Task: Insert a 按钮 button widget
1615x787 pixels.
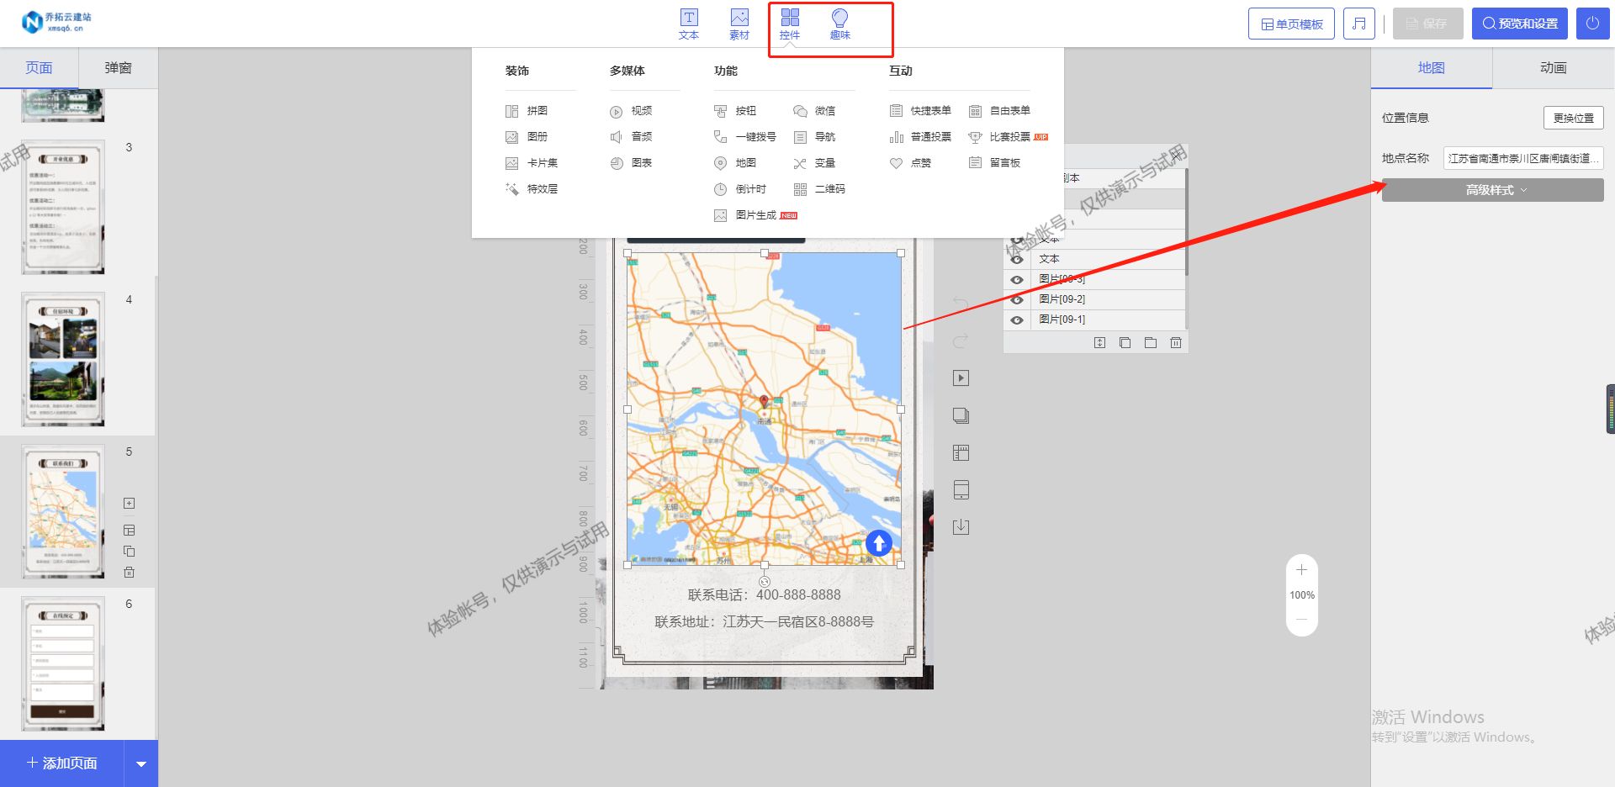Action: pyautogui.click(x=735, y=111)
